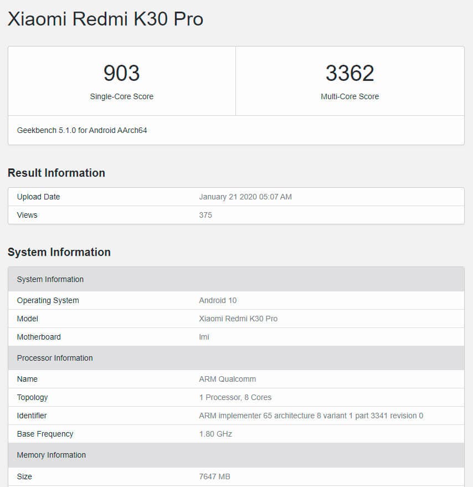Click the January 21 2020 upload timestamp

tap(245, 197)
